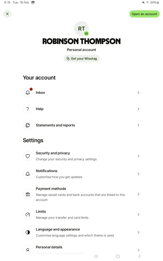Screen dimensions: 163x261
Task: Tap the RT profile avatar
Action: (81, 28)
